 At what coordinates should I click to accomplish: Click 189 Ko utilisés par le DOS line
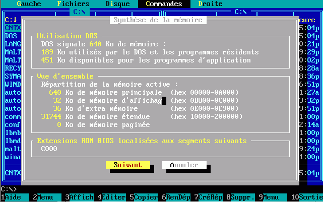point(150,52)
